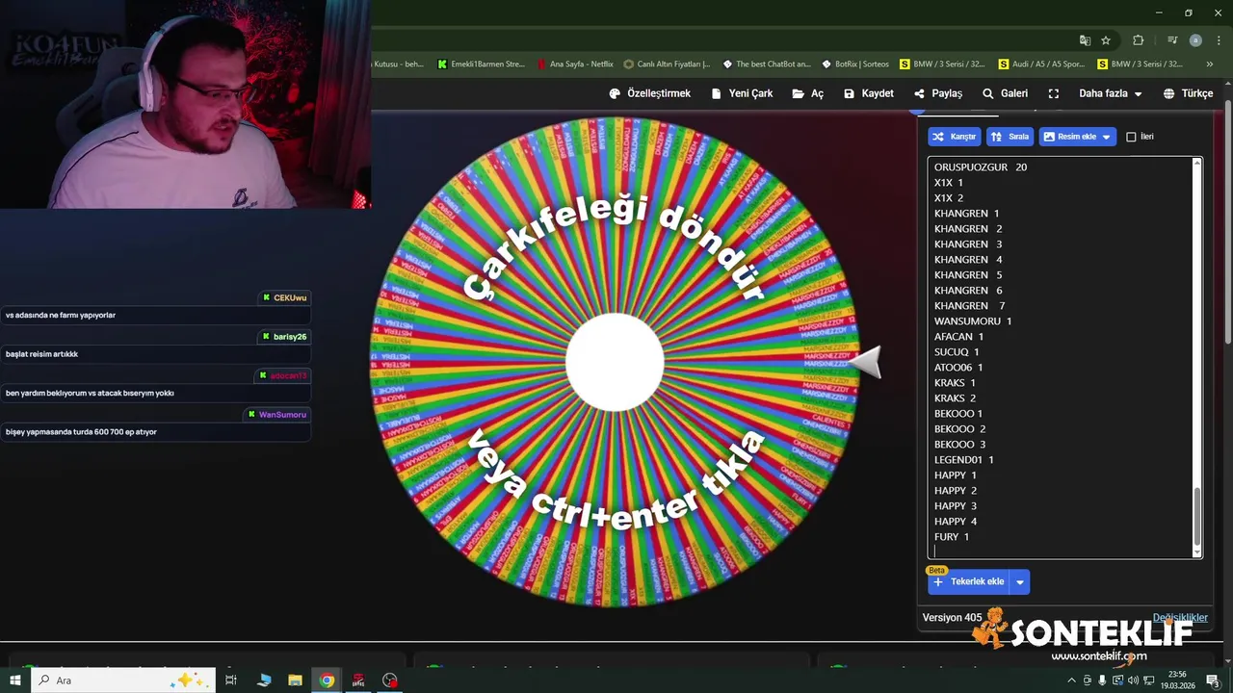This screenshot has height=693, width=1233.
Task: Click the ORUSPUOZGUR 20 entry line
Action: coord(981,167)
